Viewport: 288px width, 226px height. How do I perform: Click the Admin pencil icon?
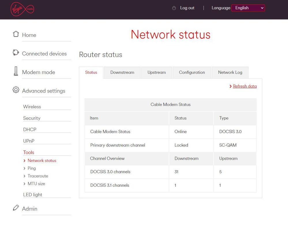16,208
